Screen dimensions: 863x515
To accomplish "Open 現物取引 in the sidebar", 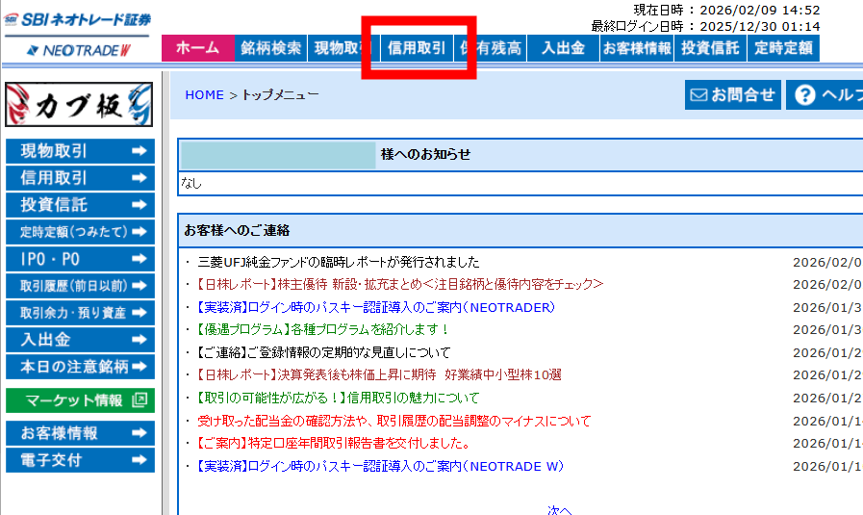I will tap(80, 151).
